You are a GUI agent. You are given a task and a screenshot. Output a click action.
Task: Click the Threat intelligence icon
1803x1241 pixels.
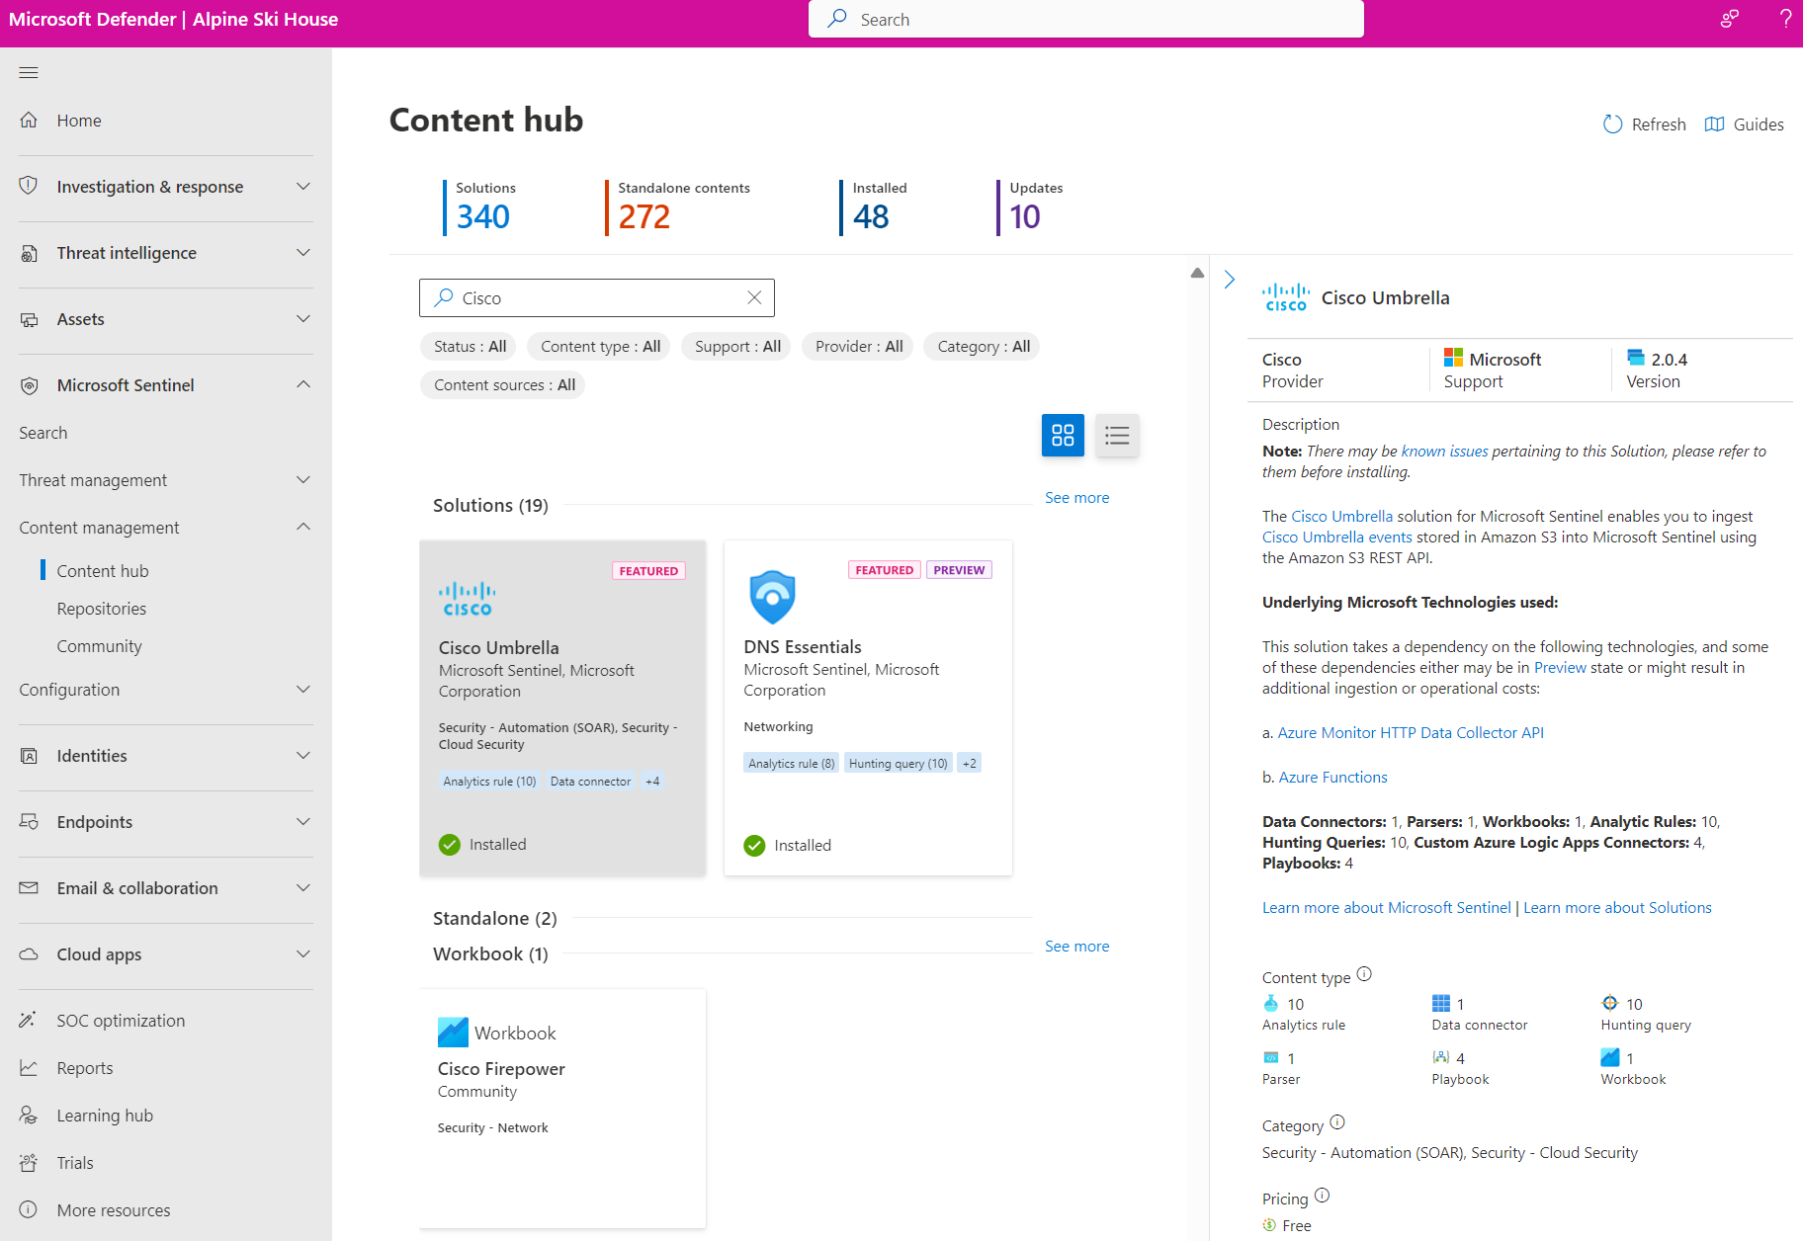29,253
